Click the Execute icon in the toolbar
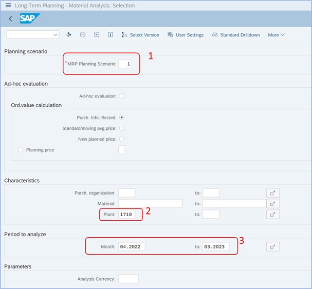The width and height of the screenshot is (312, 289). click(69, 35)
